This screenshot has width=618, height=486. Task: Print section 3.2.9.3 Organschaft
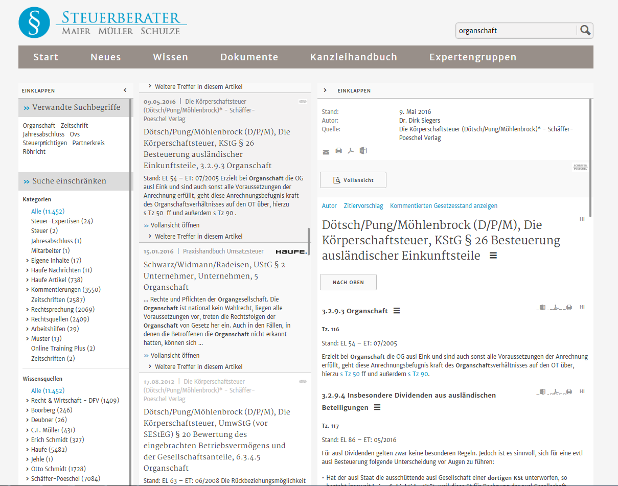click(569, 308)
